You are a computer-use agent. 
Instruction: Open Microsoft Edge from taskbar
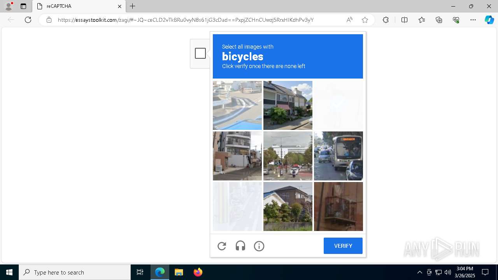tap(160, 272)
